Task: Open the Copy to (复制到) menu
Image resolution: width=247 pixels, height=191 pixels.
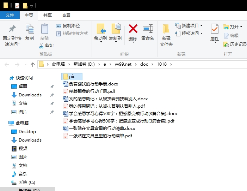Action: click(x=115, y=33)
